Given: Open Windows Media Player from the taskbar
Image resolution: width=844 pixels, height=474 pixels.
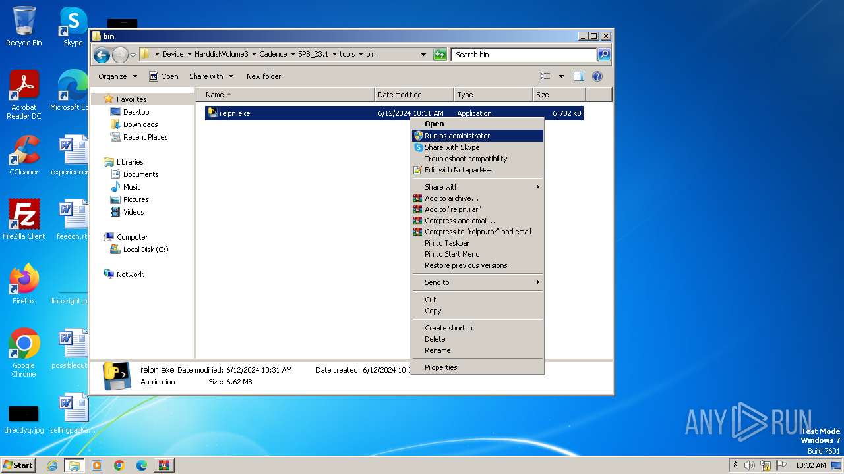Looking at the screenshot, I should (x=97, y=465).
